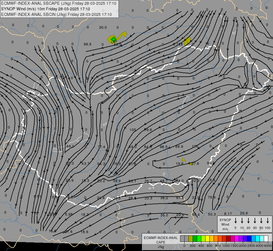Click the map value 5.98

(x=69, y=214)
